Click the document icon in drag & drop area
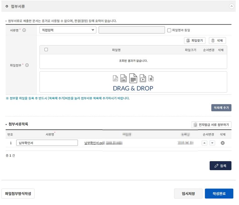This screenshot has width=239, height=205. 133,78
